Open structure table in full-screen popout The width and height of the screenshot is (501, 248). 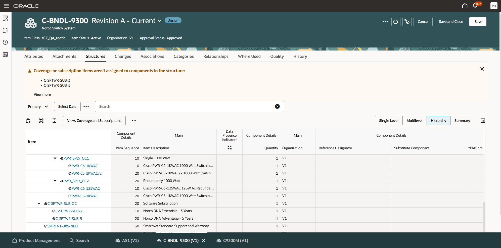click(x=483, y=121)
